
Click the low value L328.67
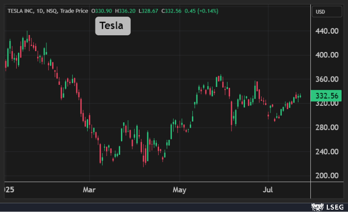(149, 10)
